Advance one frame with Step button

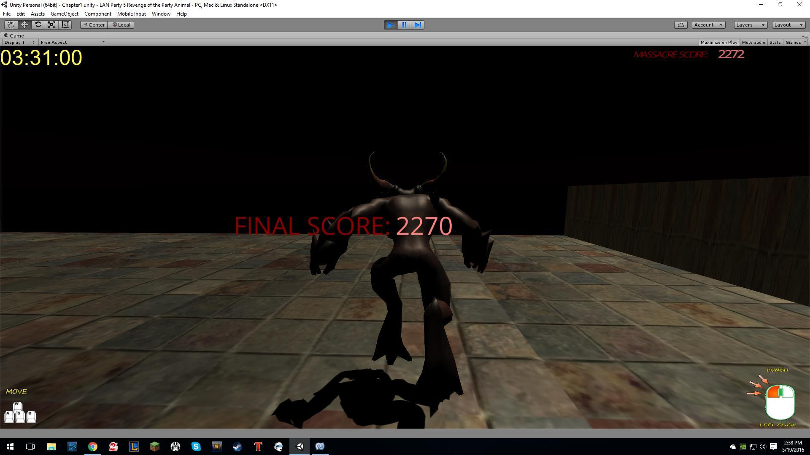coord(418,25)
